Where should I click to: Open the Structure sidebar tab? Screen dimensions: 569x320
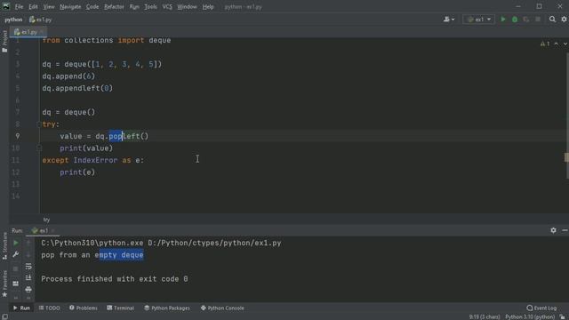click(x=4, y=246)
